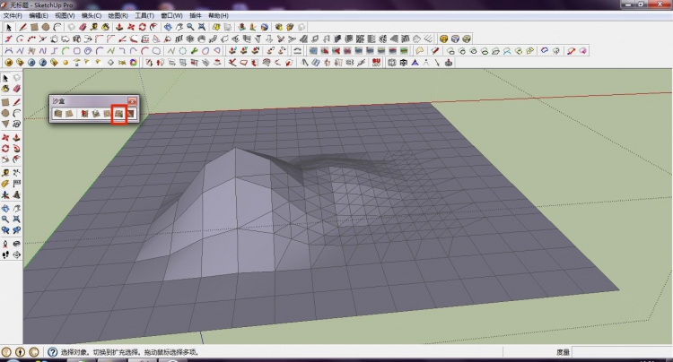673x362 pixels.
Task: Select Flip Edge tool in 沙盒 toolbar
Action: tap(130, 114)
